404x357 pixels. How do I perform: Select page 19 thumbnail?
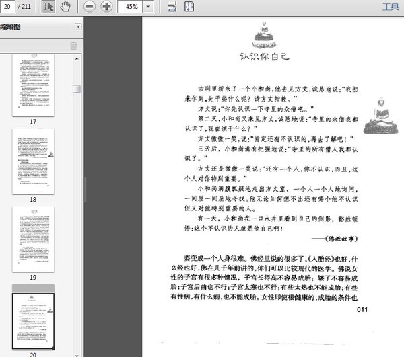pyautogui.click(x=33, y=239)
